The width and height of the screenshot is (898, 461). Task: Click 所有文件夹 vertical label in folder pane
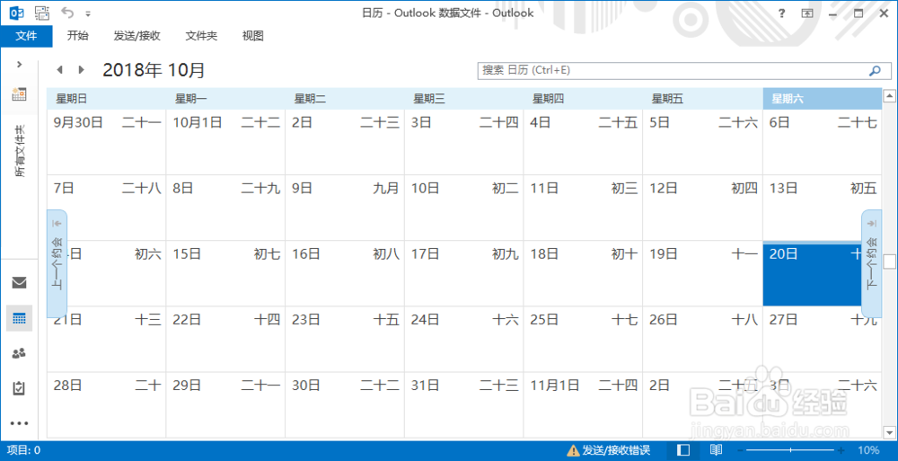(20, 151)
